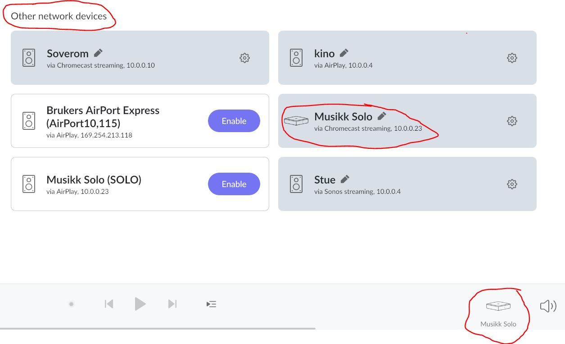Skip to the next track
565x344 pixels.
click(x=172, y=304)
